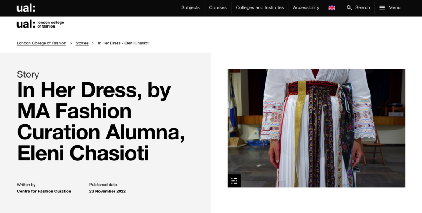Click the Published date label
422x213 pixels.
point(103,185)
